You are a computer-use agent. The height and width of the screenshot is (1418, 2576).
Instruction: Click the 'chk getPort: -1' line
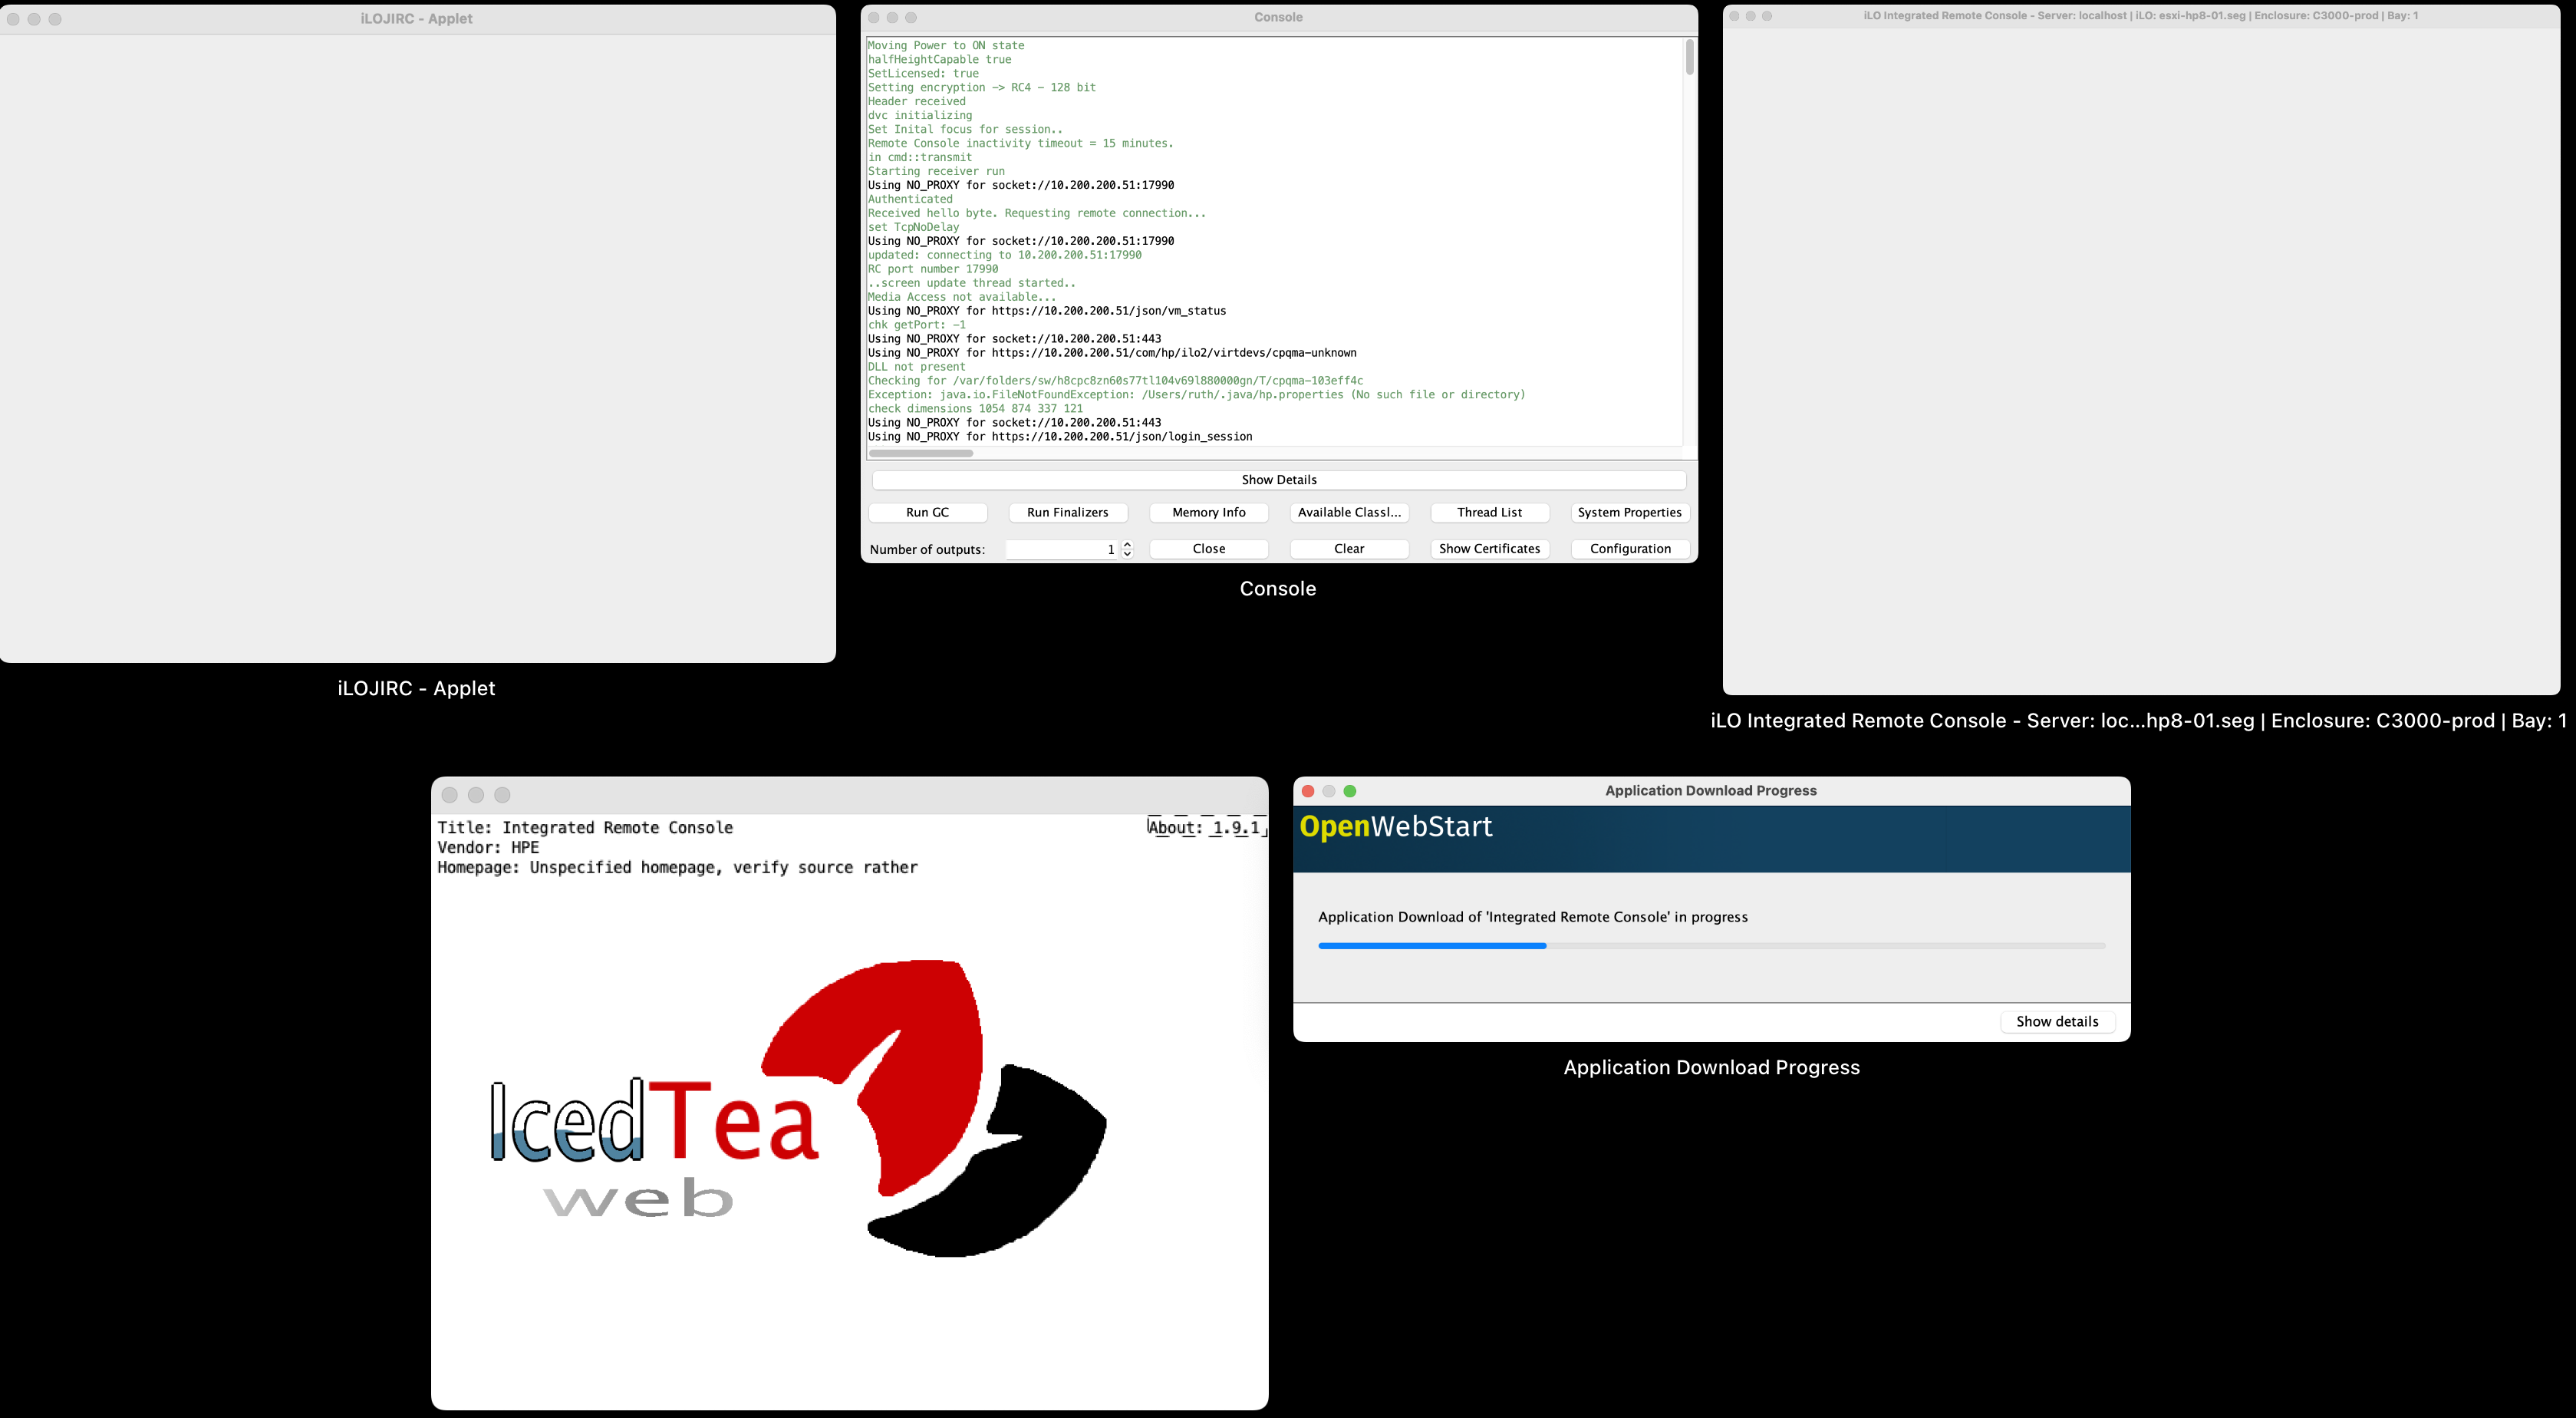917,325
